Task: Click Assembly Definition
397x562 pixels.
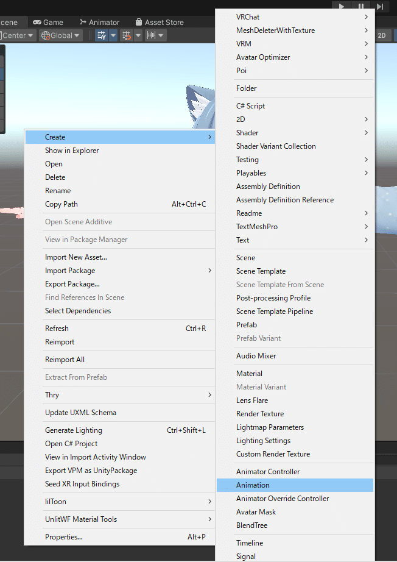Action: tap(295, 187)
